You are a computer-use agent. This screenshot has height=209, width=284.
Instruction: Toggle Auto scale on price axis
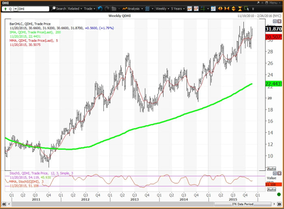pos(271,168)
